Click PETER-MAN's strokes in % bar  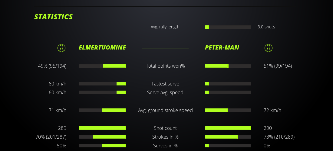click(228, 137)
